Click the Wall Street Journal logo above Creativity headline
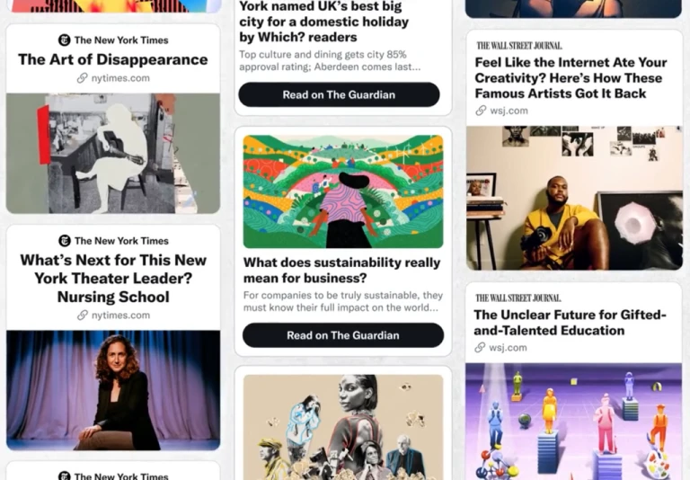 pos(519,46)
